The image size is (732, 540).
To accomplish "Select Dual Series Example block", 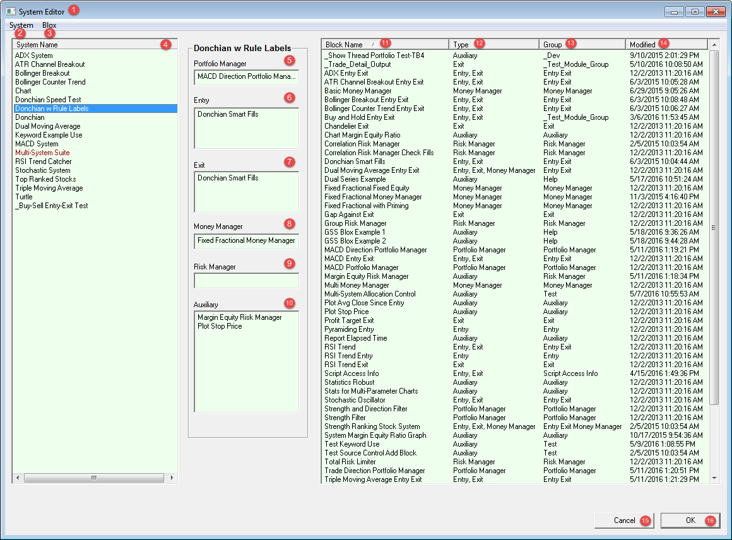I will coord(516,179).
